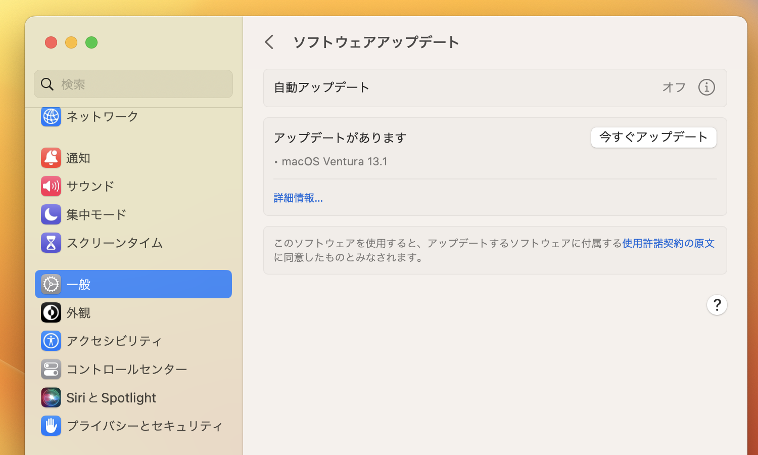
Task: Open サウンド settings via speaker icon
Action: (51, 186)
